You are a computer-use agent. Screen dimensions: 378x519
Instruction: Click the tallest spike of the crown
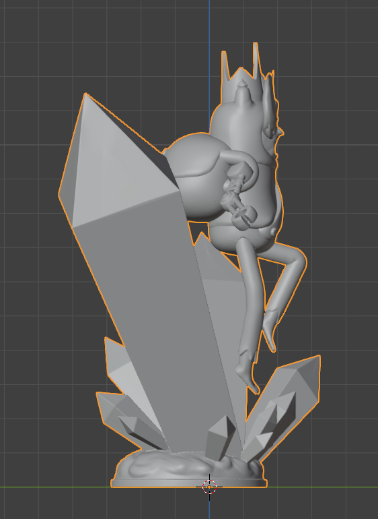(x=256, y=59)
